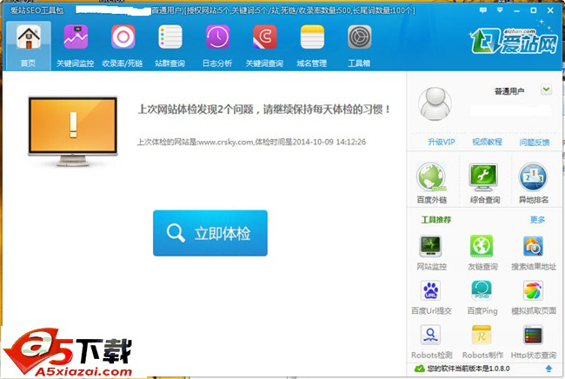This screenshot has height=379, width=565.
Task: Open 域名管理 domain management
Action: pos(312,46)
